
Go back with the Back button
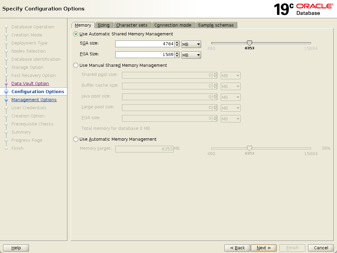[x=237, y=248]
